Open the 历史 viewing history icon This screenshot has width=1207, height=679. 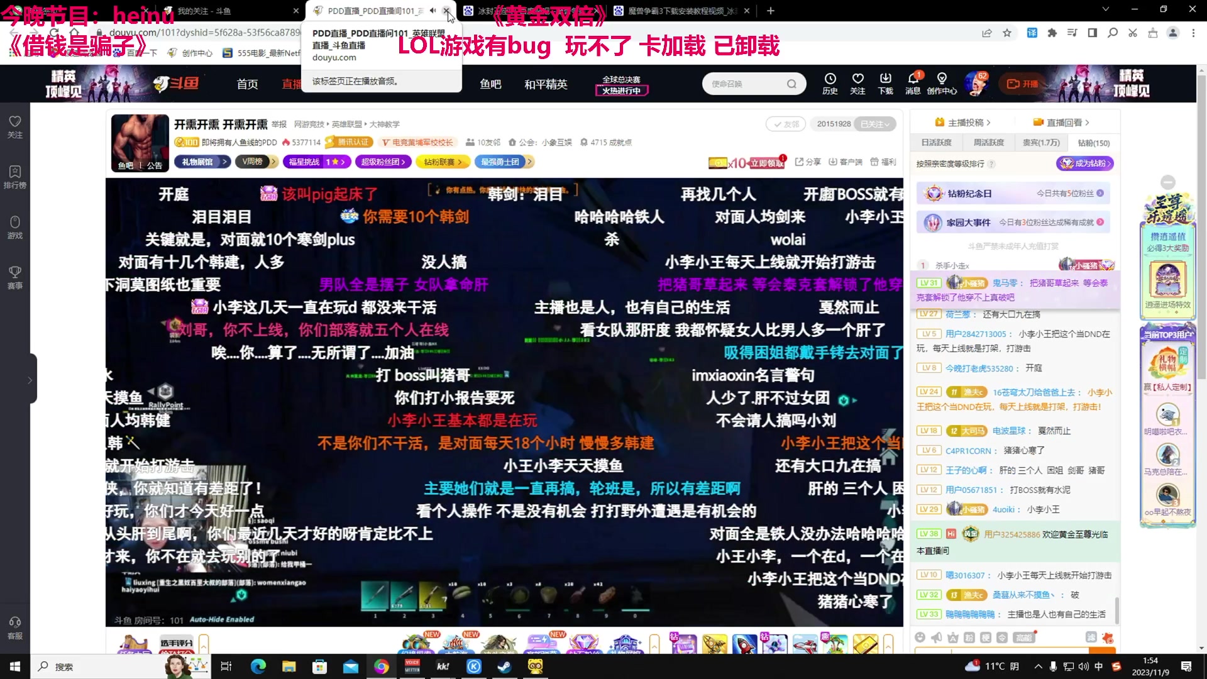(x=830, y=84)
